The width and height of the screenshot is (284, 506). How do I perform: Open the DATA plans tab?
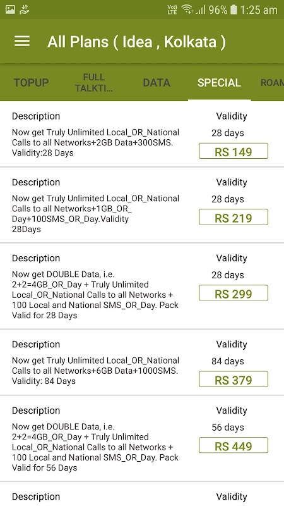tap(157, 83)
